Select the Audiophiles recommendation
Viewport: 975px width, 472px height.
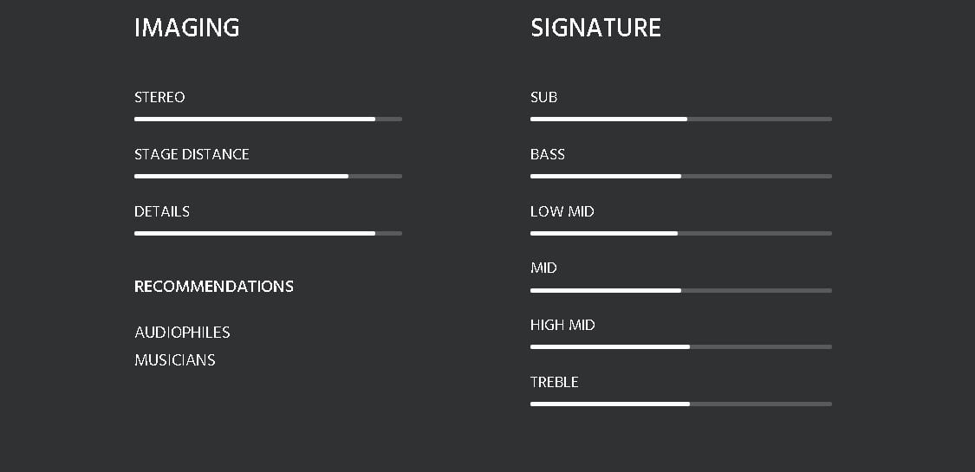tap(182, 333)
